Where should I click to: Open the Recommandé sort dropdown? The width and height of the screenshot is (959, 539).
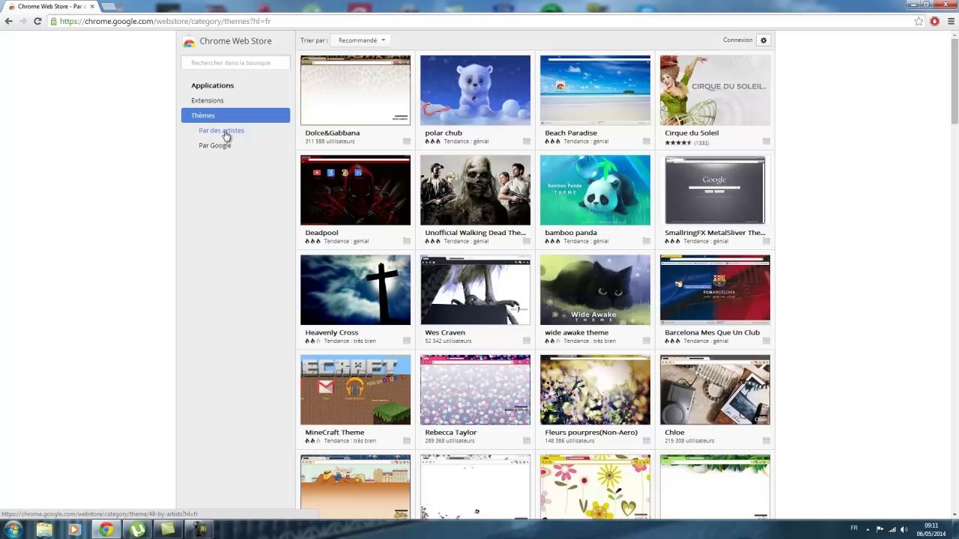click(x=361, y=40)
